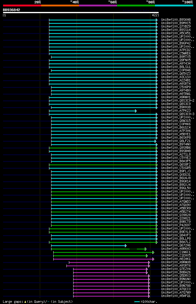
Task: Click the UniRef100_Q39828 label
Action: click(x=176, y=215)
